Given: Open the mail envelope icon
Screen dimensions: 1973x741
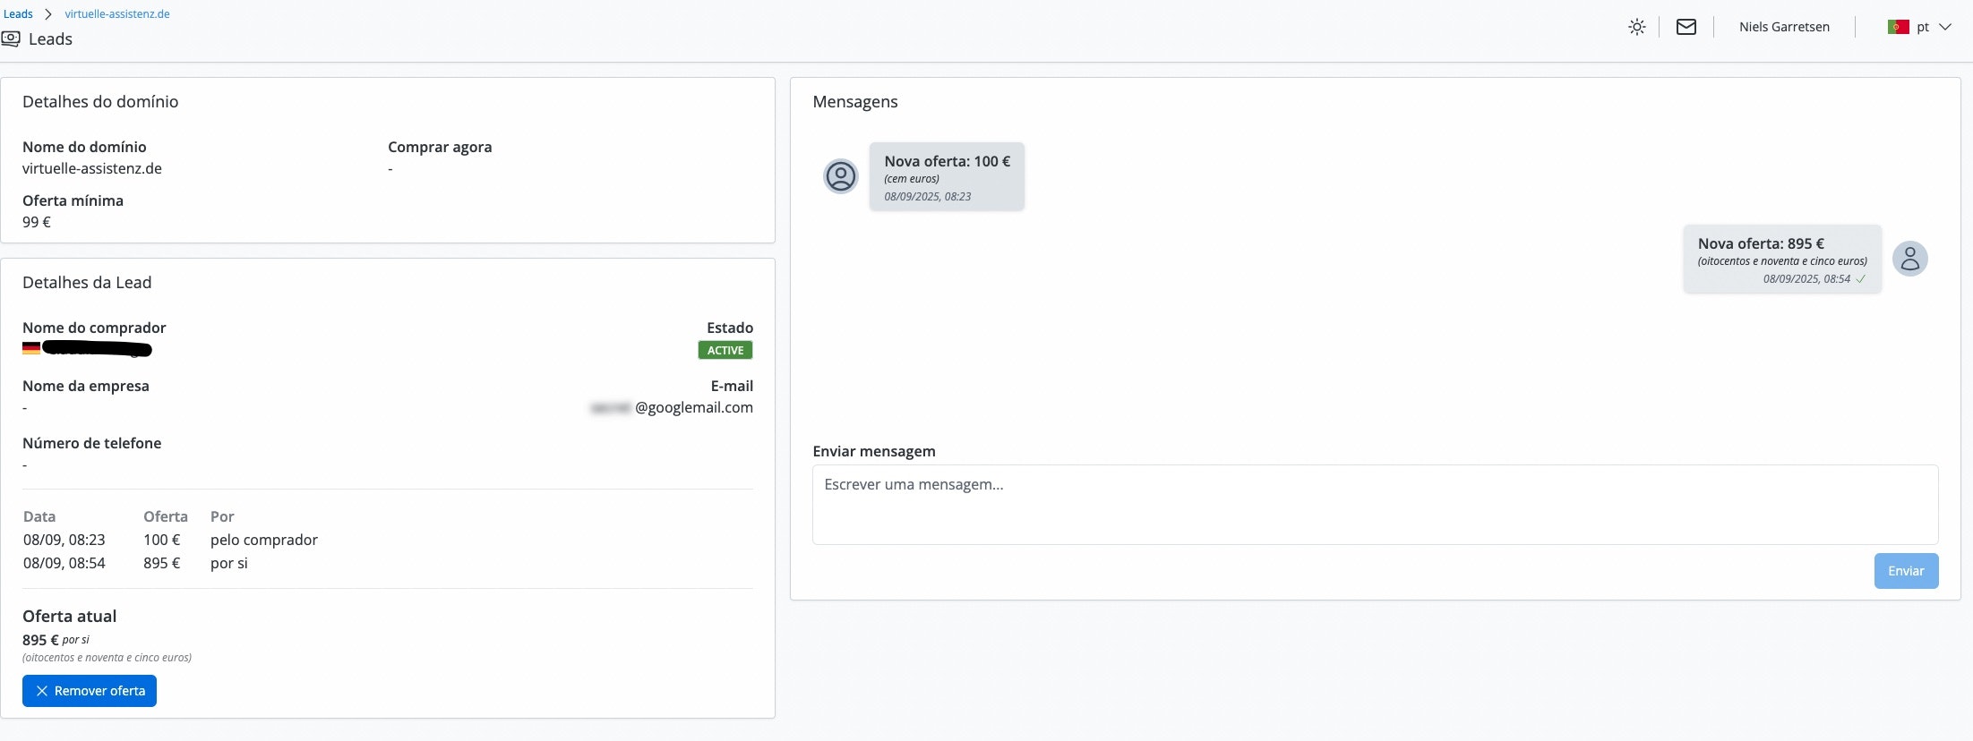Looking at the screenshot, I should click(1686, 27).
